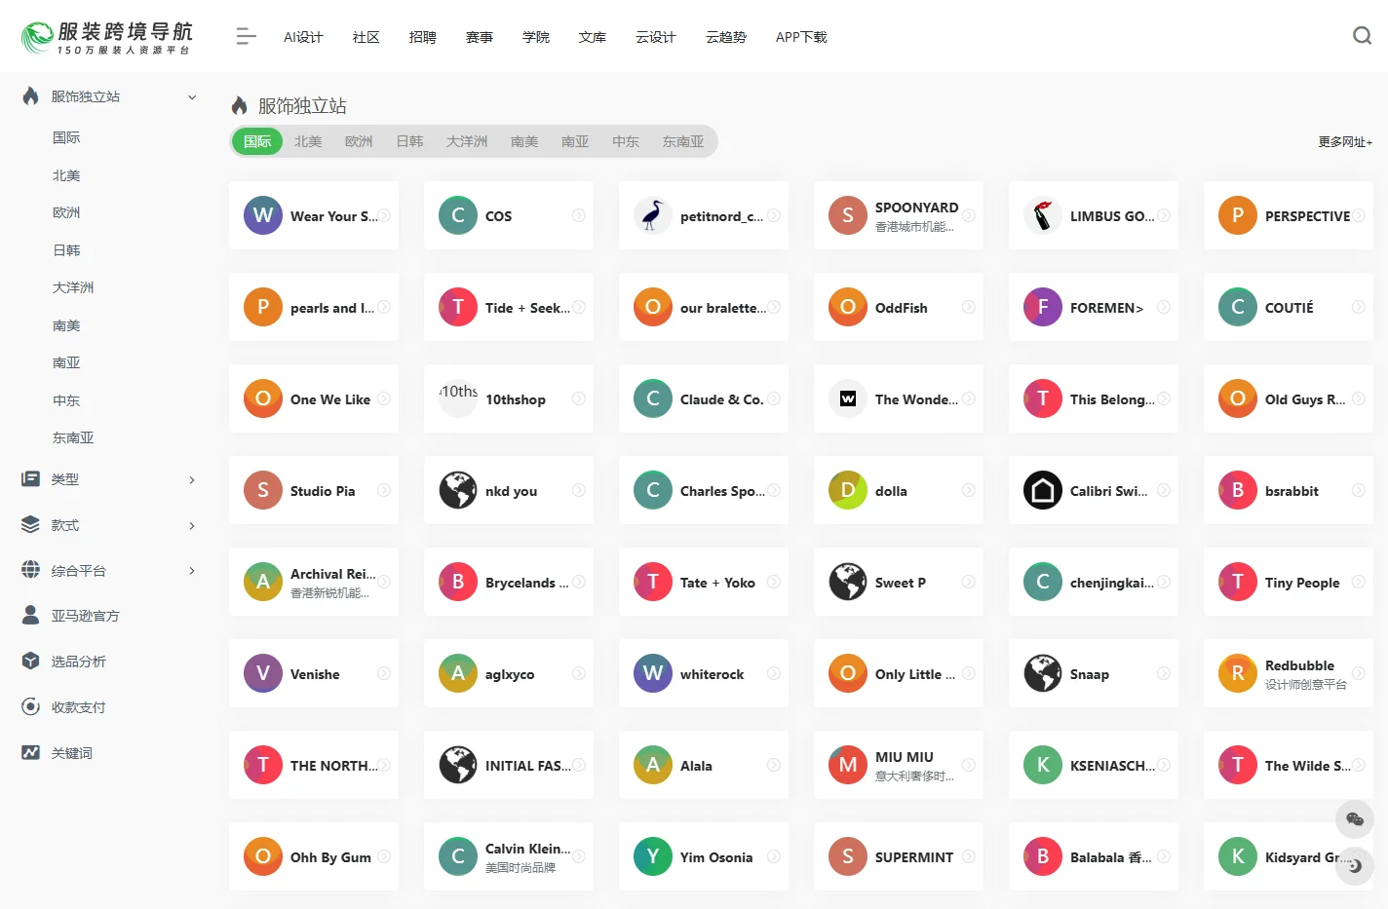Open the MIU MIU site card
Screen dimensions: 1388x909
pyautogui.click(x=899, y=765)
